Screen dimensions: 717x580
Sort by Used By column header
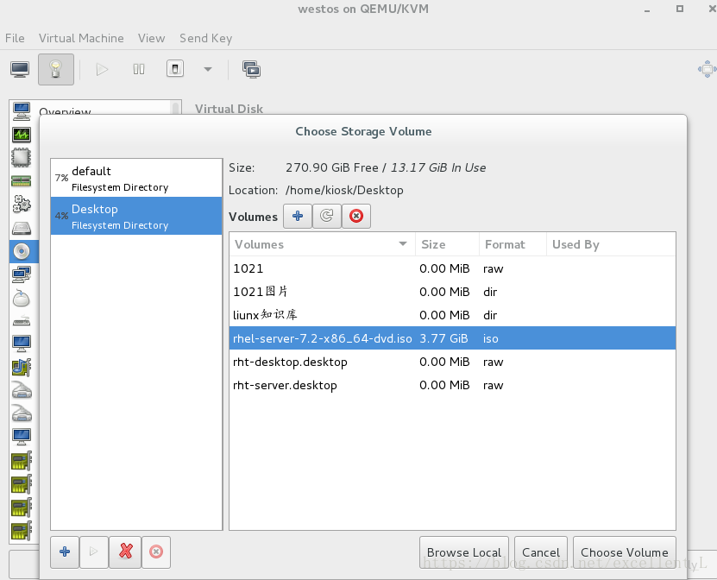(611, 244)
